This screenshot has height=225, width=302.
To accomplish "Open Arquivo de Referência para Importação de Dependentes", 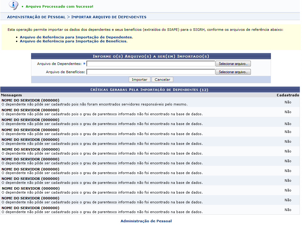I will pyautogui.click(x=76, y=37).
